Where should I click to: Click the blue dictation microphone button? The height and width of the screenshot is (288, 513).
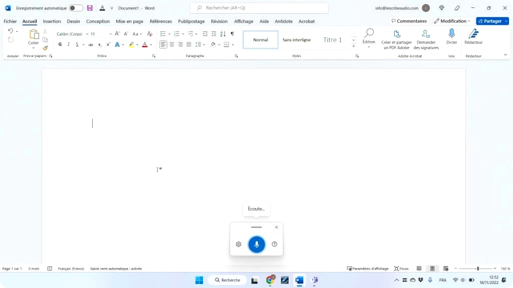pos(256,244)
